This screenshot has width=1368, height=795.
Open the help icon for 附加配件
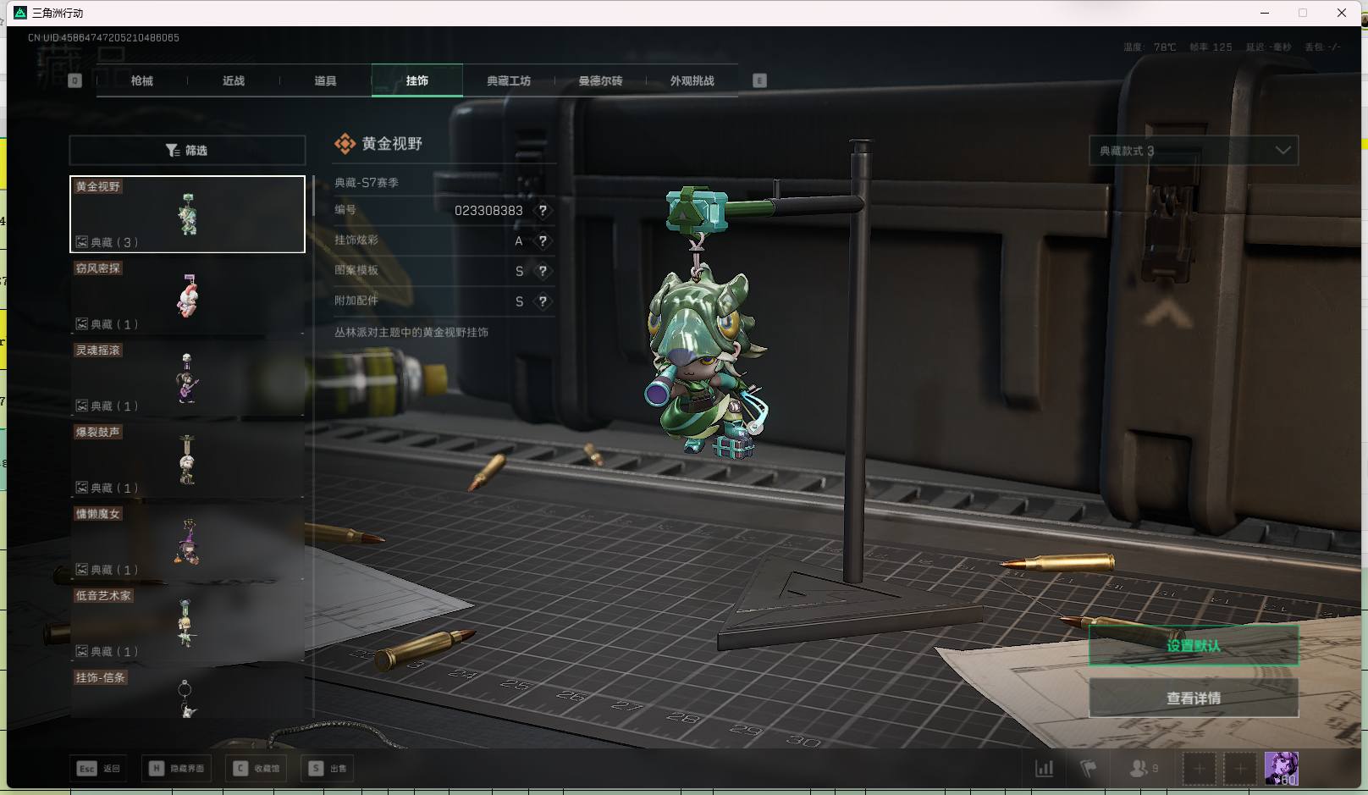click(543, 301)
